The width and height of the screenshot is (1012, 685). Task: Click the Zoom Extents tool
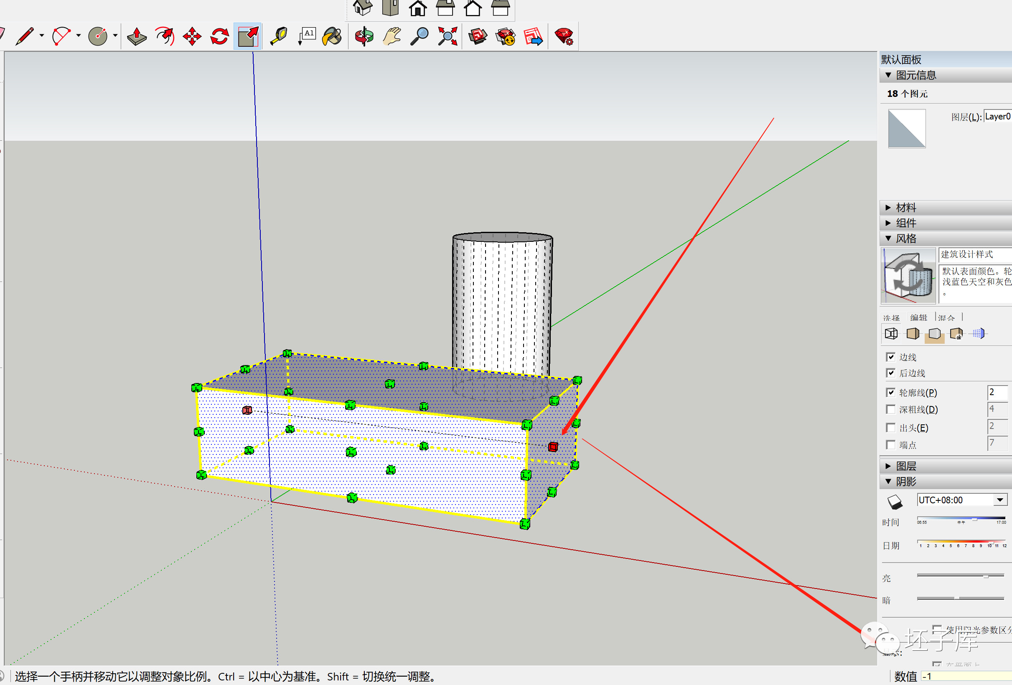(447, 36)
